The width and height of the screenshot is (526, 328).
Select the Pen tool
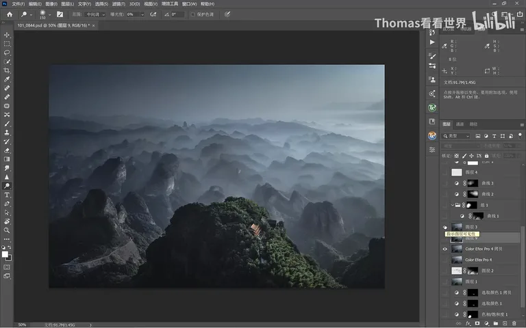7,204
